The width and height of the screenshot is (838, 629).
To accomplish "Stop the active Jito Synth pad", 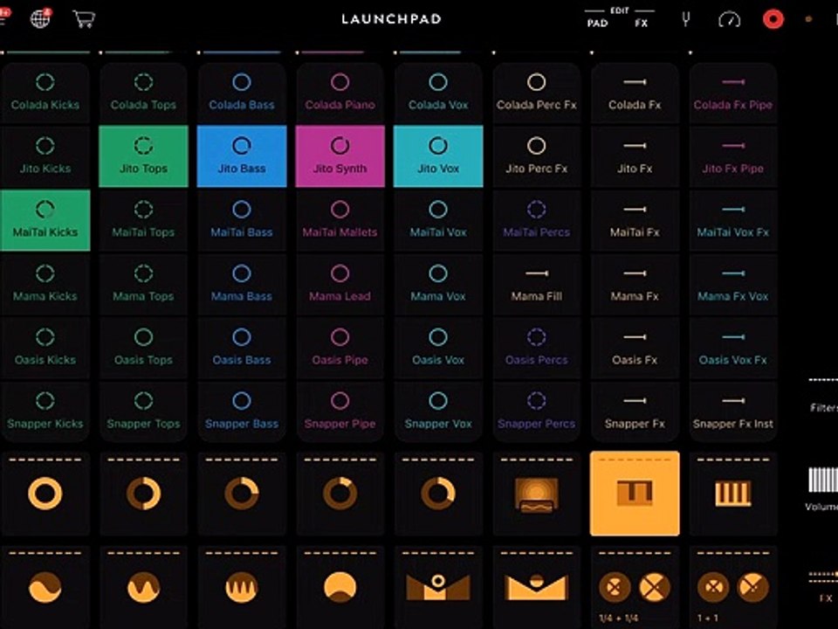I will click(x=340, y=156).
